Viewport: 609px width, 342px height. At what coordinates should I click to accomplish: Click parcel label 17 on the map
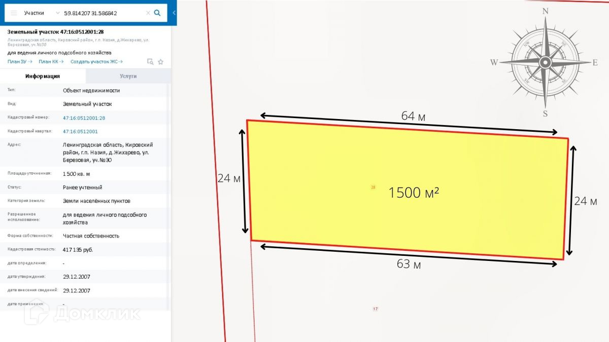376,309
